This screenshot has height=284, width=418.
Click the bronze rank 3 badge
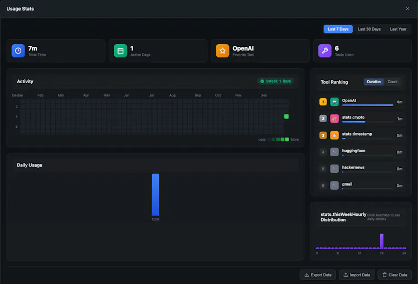[x=323, y=136]
